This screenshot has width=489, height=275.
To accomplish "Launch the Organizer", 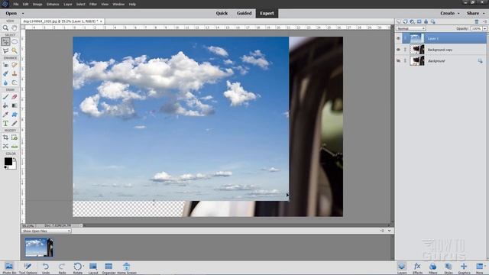I will 108,268.
